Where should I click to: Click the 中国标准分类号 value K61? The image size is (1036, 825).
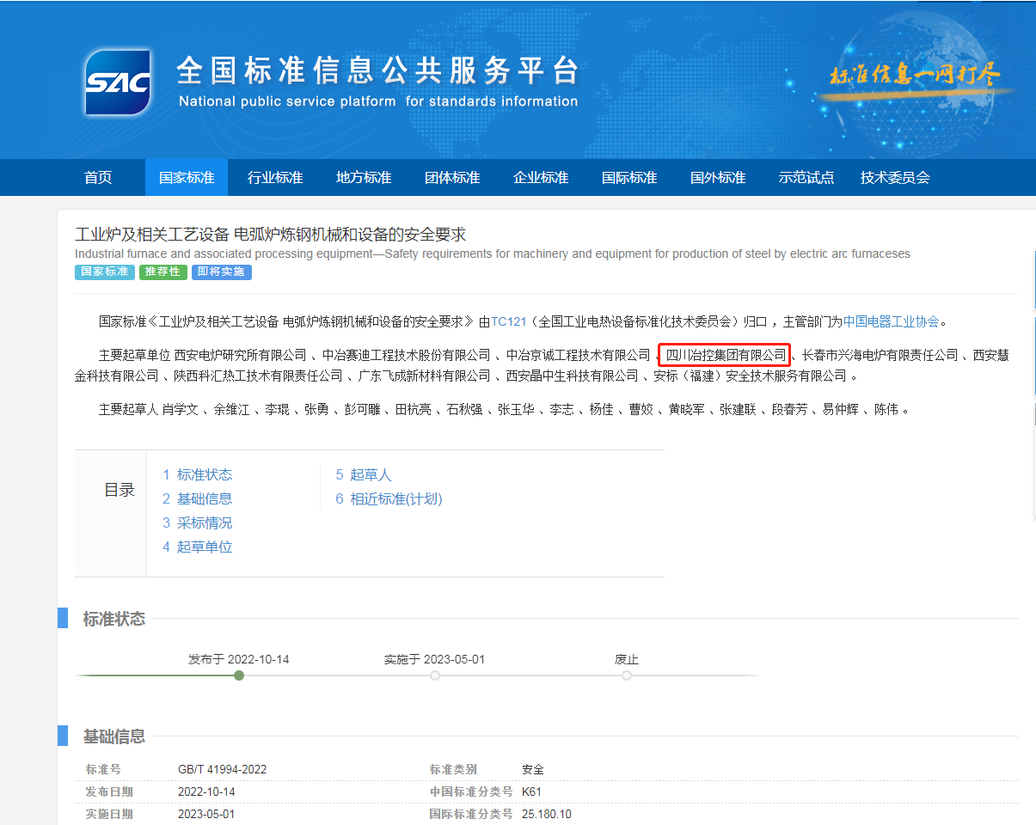[x=531, y=791]
